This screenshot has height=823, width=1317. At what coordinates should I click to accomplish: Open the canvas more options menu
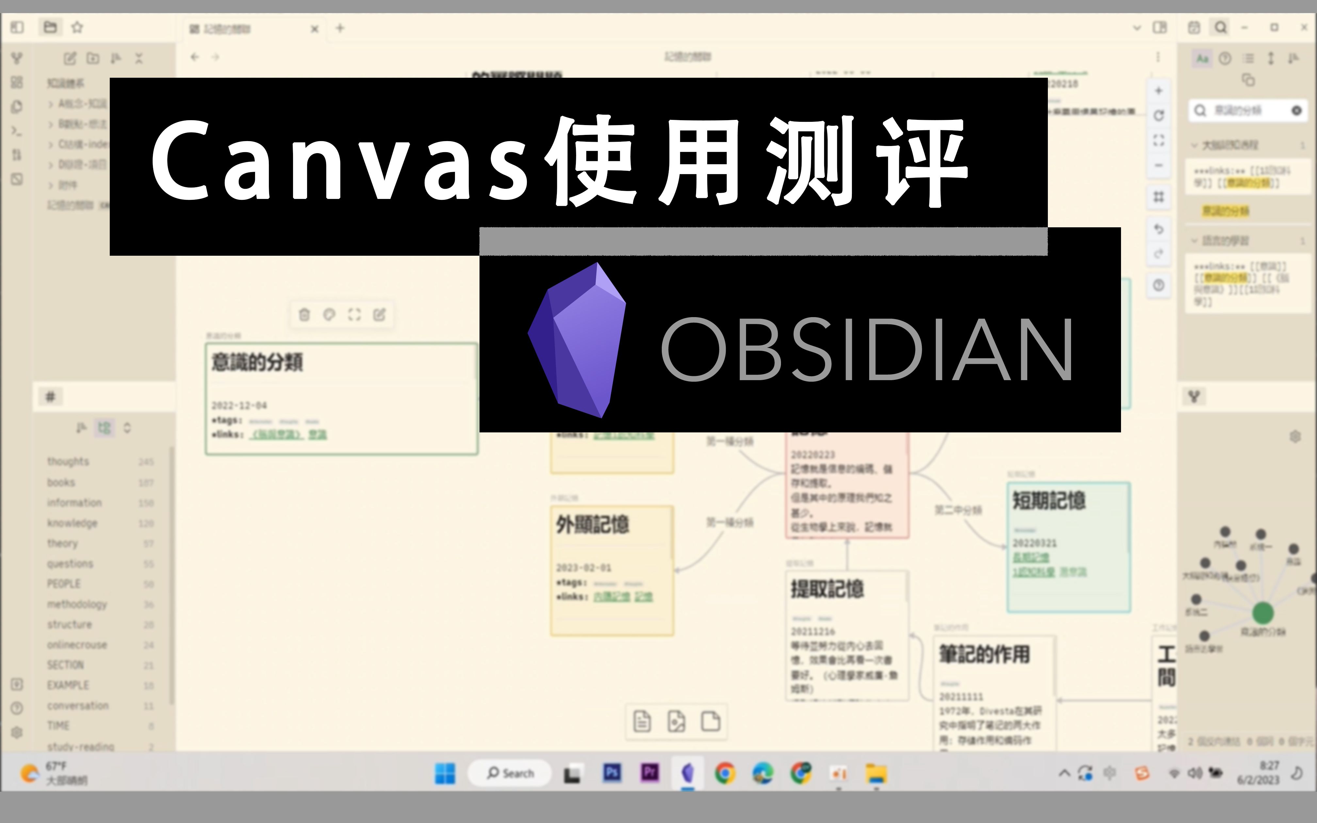click(x=1158, y=57)
